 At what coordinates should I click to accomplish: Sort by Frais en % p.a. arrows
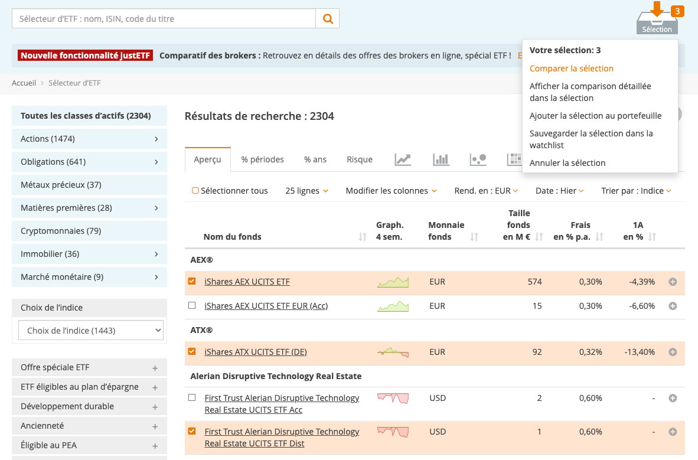pyautogui.click(x=599, y=237)
